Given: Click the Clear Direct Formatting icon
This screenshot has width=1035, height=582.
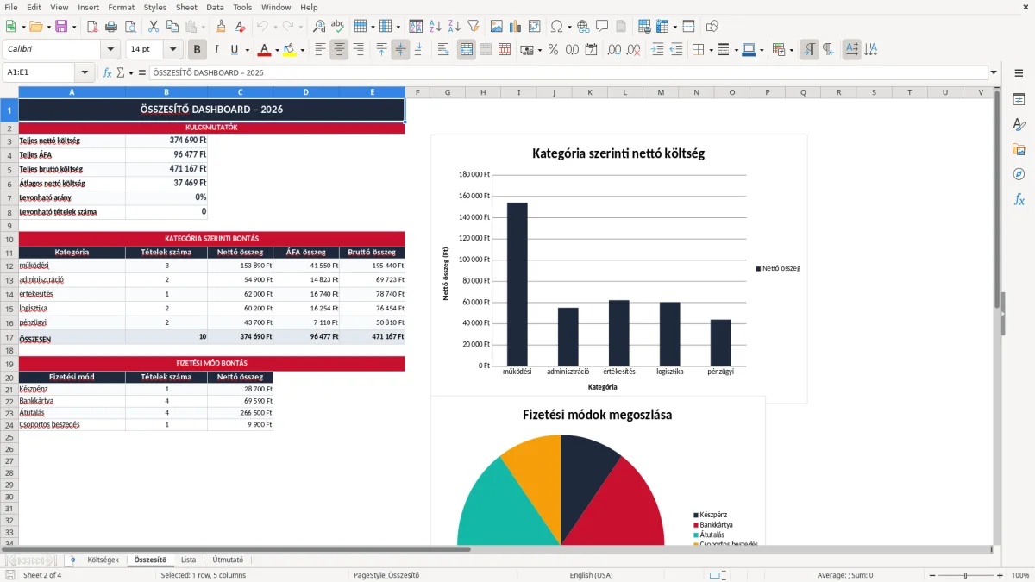Looking at the screenshot, I should point(239,27).
